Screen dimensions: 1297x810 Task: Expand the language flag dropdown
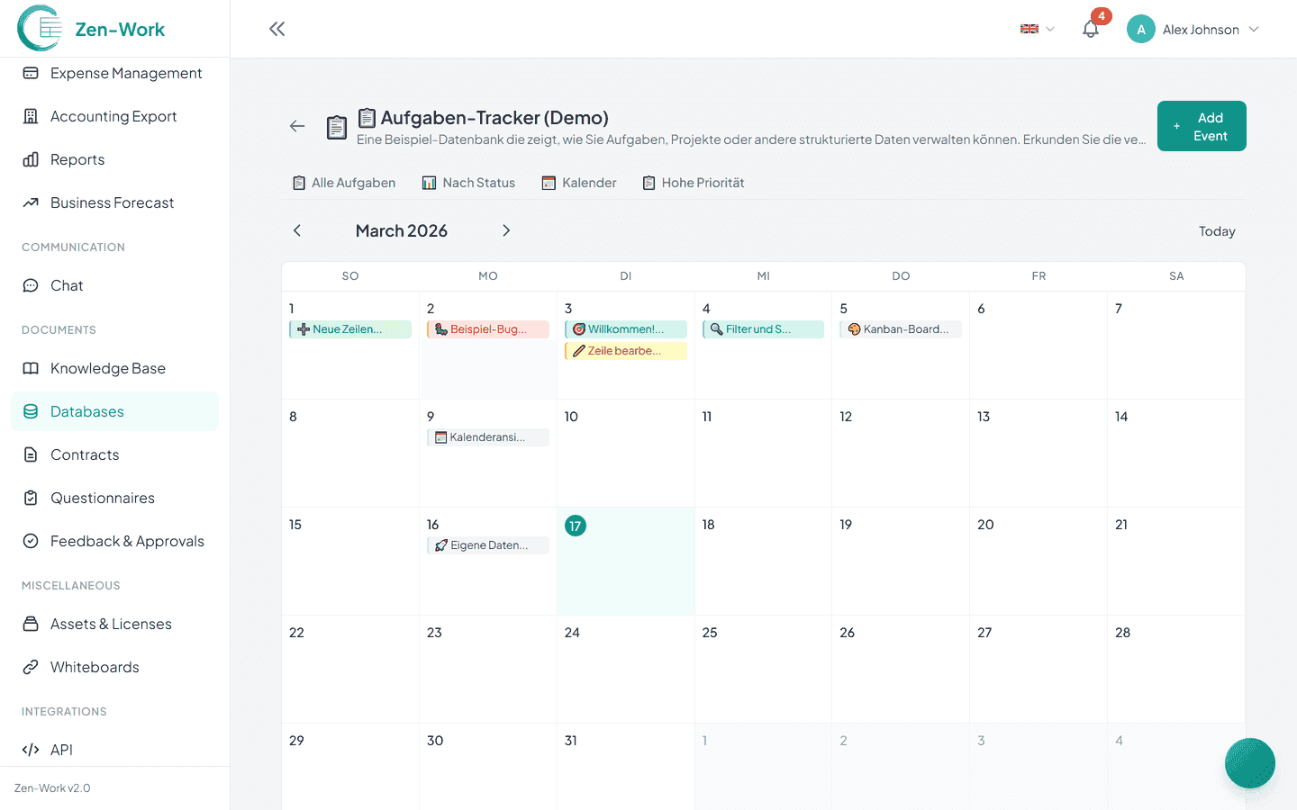[1037, 29]
